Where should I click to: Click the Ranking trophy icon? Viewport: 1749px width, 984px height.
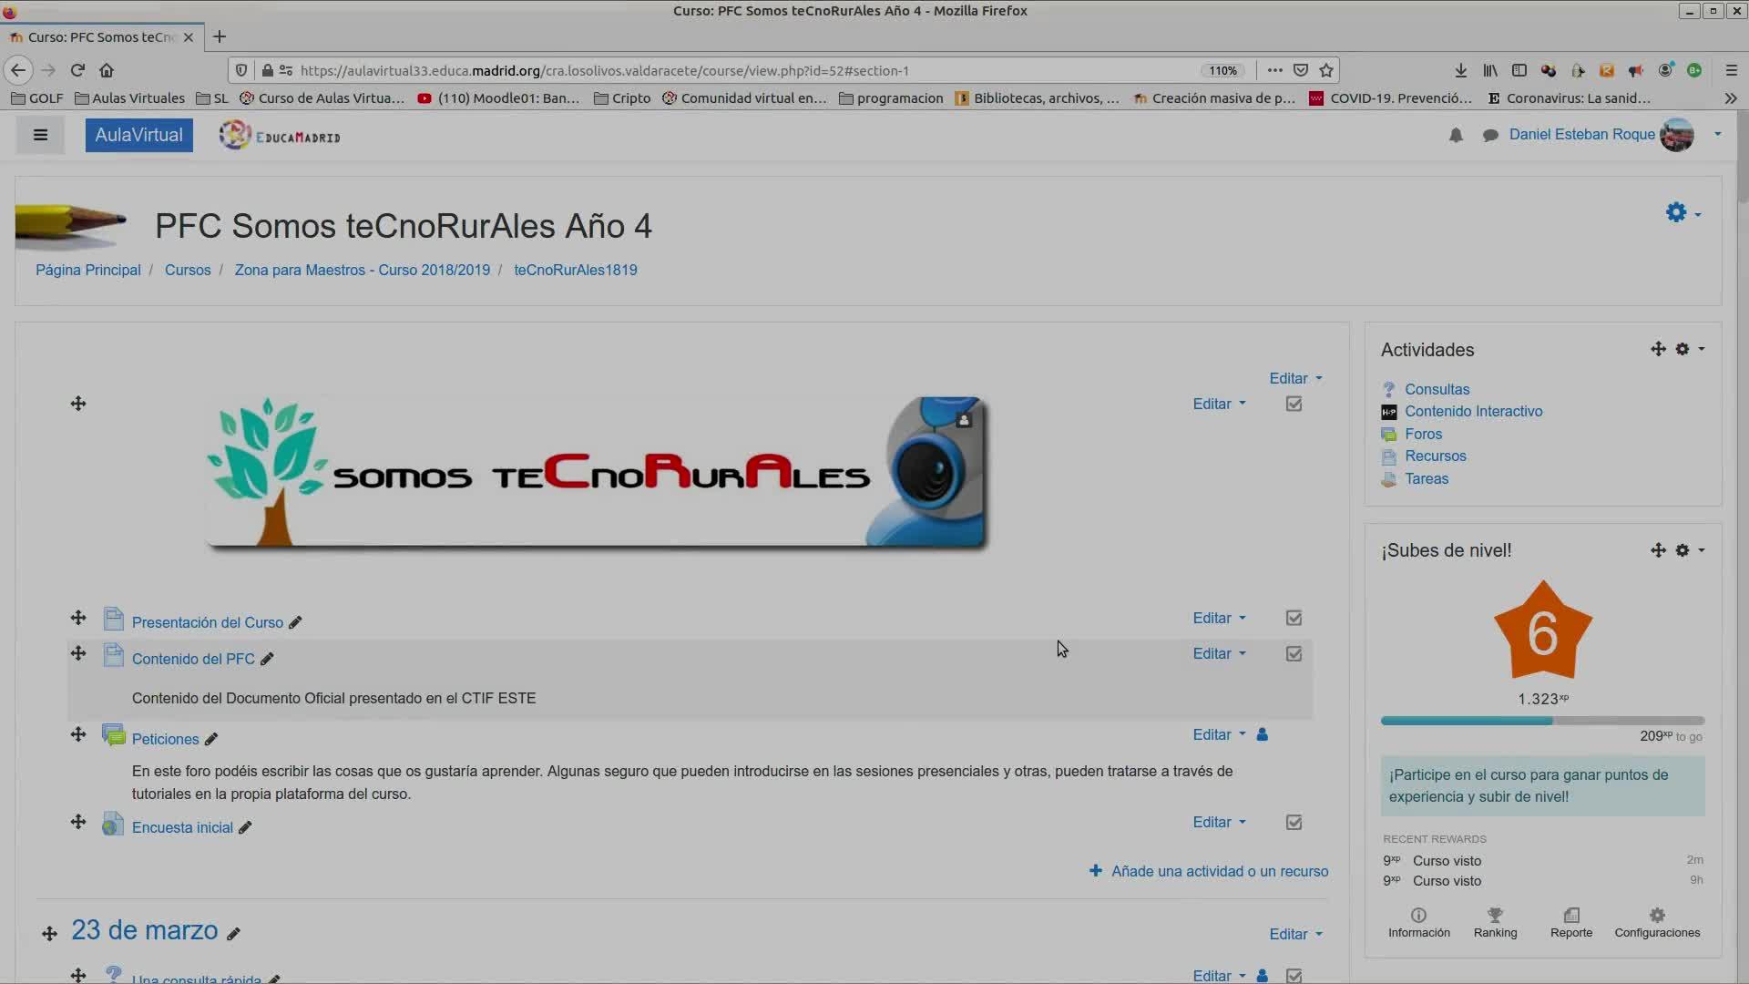pos(1495,915)
